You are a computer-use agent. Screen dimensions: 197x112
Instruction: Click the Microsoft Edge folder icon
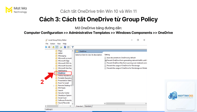point(57,61)
